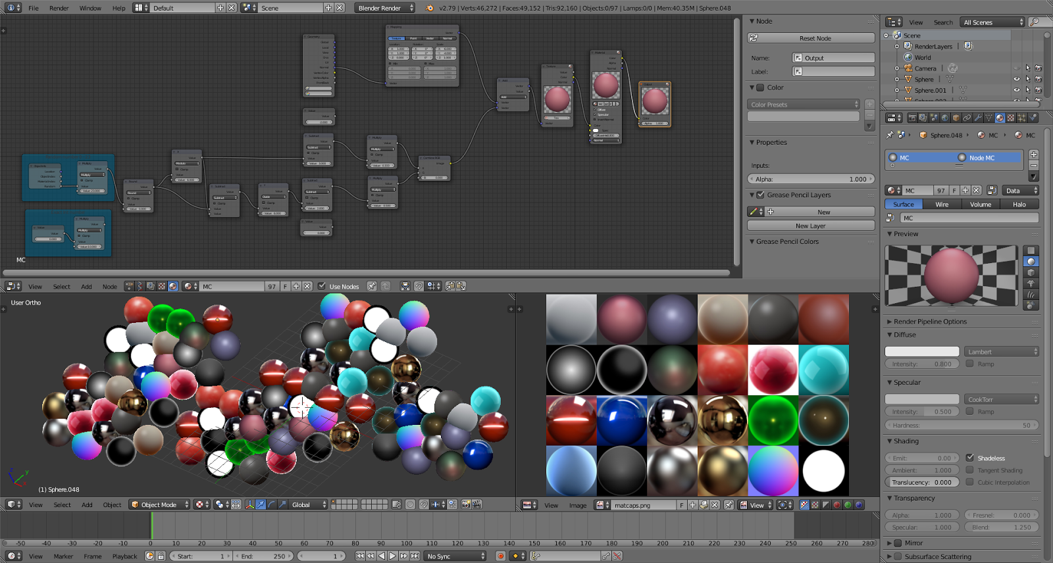Select texture node tree icon in node editor header
This screenshot has height=563, width=1053.
click(161, 286)
